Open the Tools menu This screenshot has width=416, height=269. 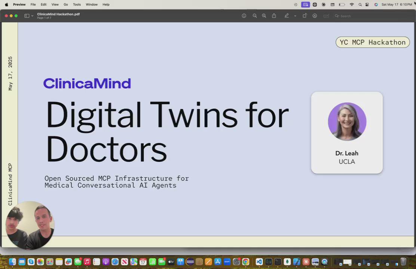pyautogui.click(x=77, y=4)
